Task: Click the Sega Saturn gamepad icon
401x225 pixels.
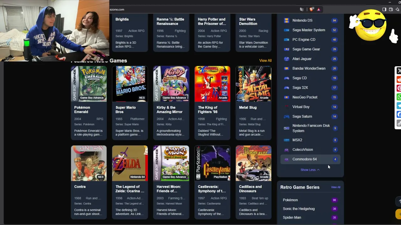Action: tap(286, 117)
